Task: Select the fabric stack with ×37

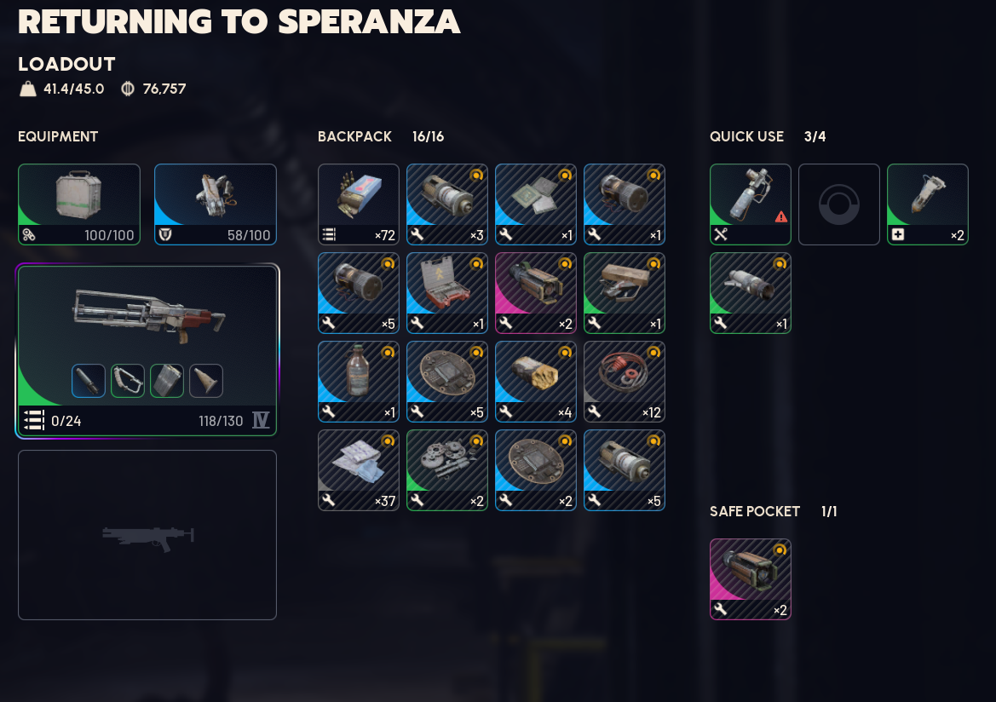Action: click(358, 470)
